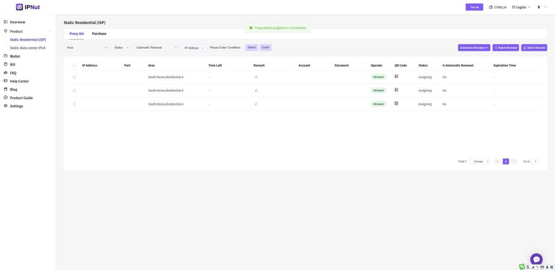The image size is (555, 270).
Task: Check the third proxy row checkbox
Action: (x=74, y=104)
